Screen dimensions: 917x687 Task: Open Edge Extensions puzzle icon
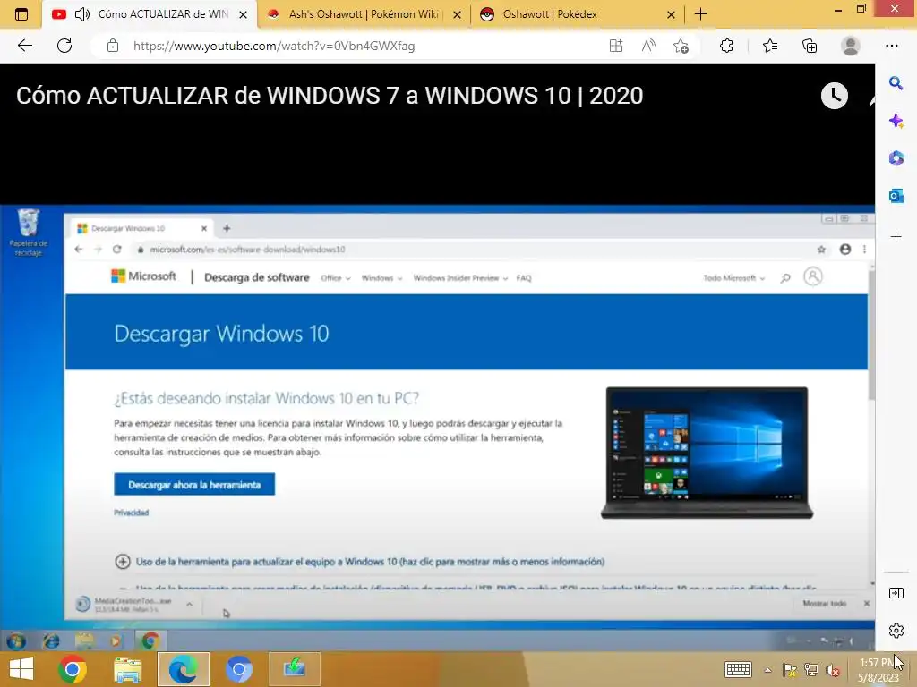coord(726,46)
